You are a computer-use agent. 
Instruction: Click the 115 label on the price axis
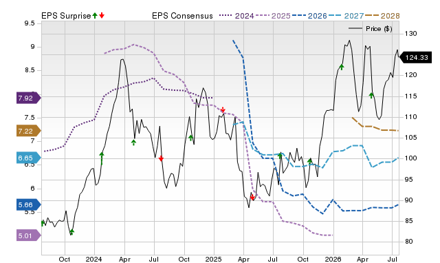410,96
